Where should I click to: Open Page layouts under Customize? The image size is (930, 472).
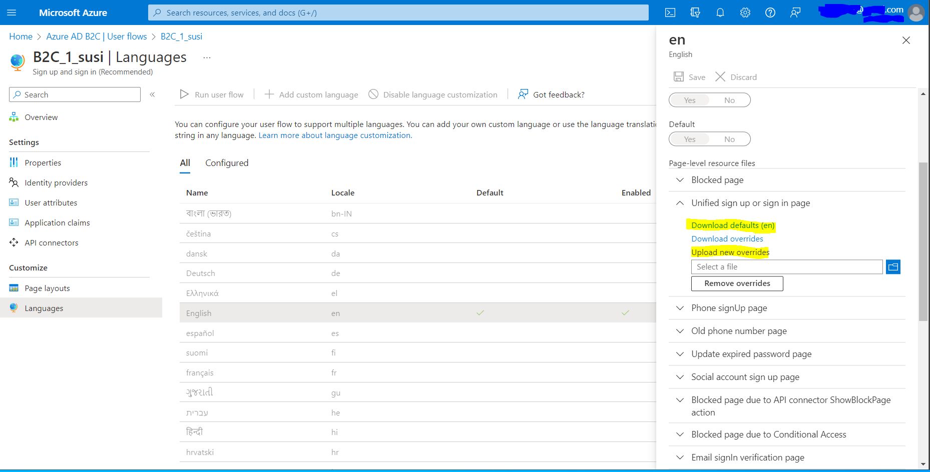pyautogui.click(x=47, y=288)
